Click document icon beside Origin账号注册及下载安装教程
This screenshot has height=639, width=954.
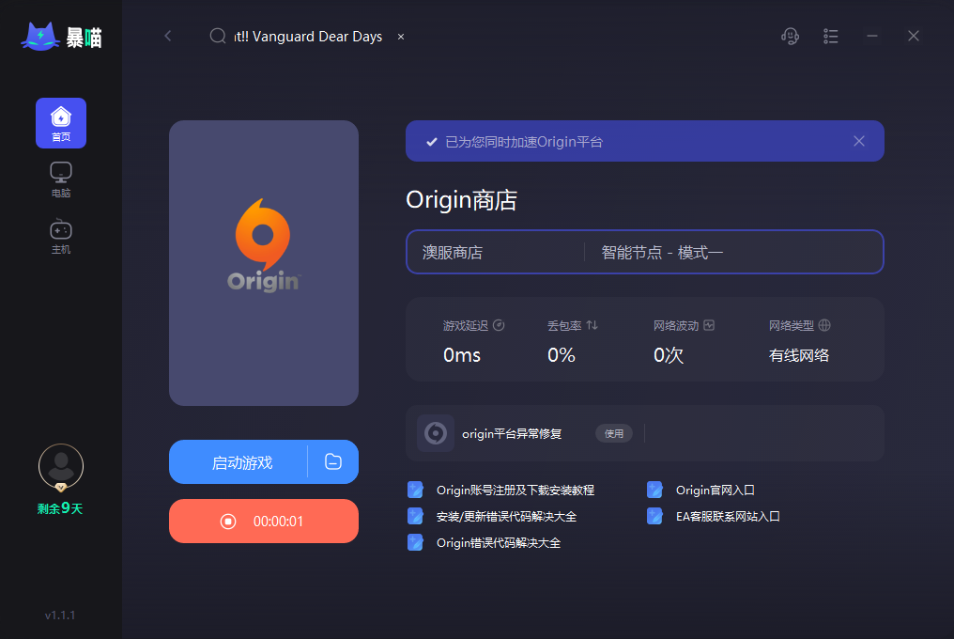415,490
